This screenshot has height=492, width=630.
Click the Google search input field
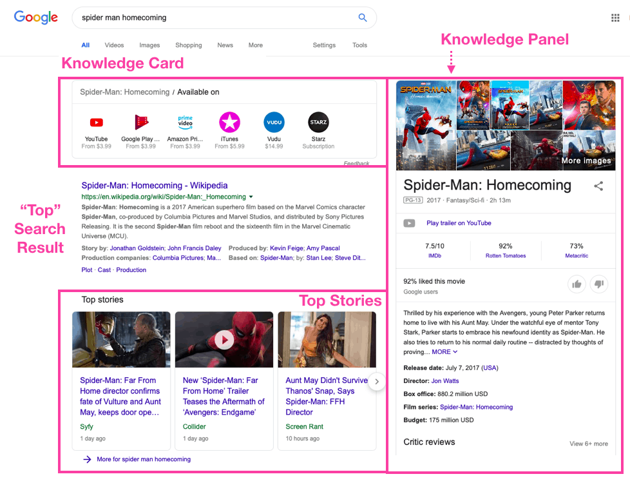coord(213,18)
